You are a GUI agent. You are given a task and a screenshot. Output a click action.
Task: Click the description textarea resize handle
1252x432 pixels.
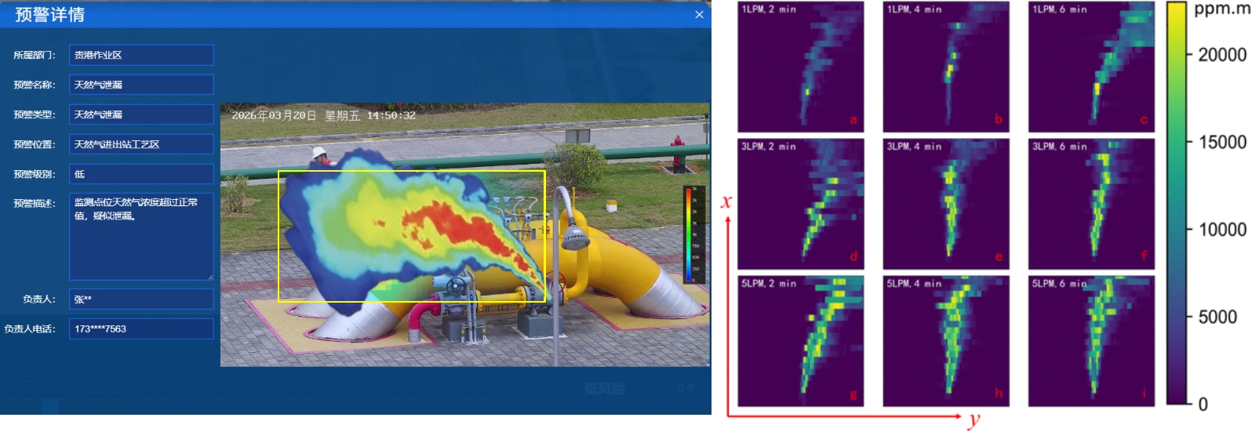(210, 277)
